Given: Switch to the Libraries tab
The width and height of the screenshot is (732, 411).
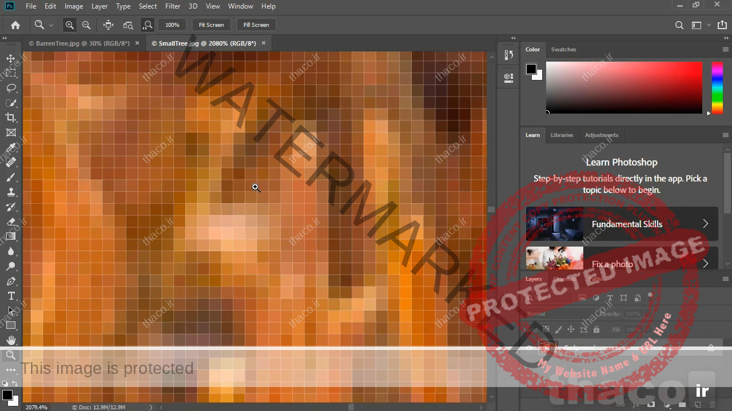Looking at the screenshot, I should [x=562, y=135].
